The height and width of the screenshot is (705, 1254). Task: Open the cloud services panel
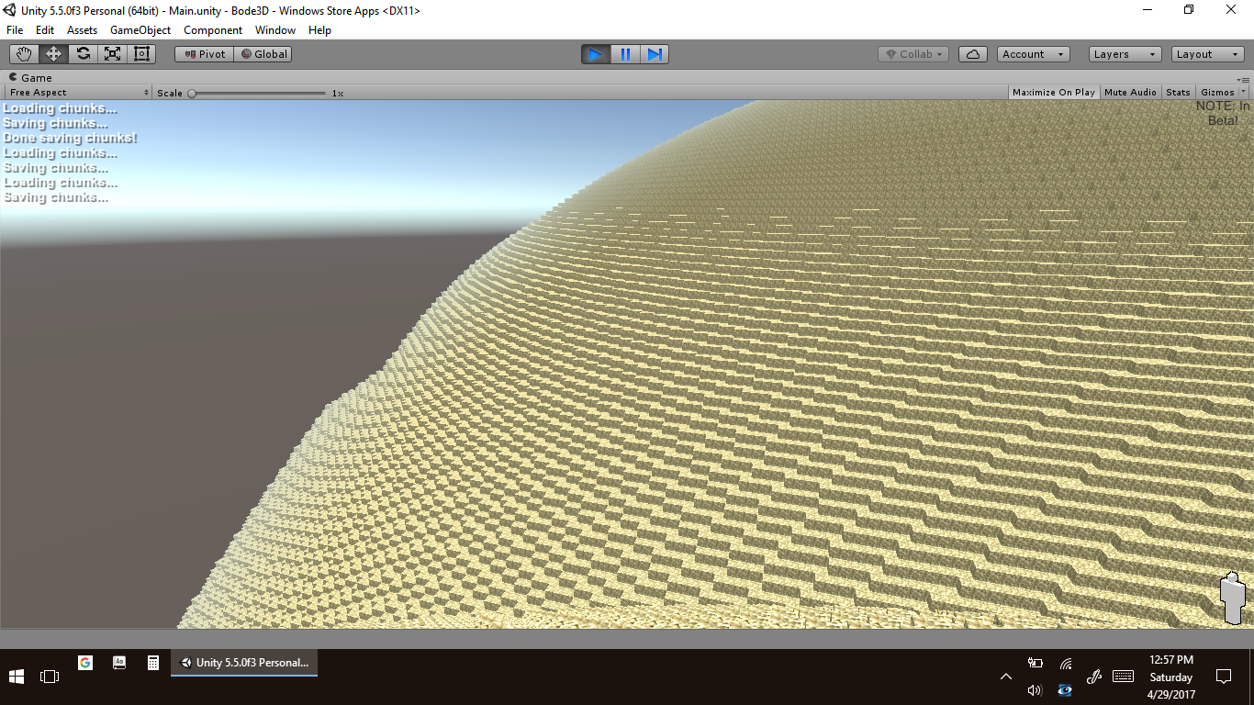(x=972, y=54)
